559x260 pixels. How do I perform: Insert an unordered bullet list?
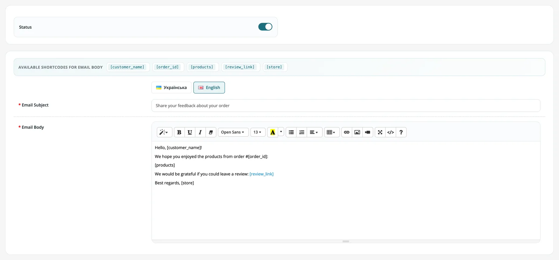291,132
